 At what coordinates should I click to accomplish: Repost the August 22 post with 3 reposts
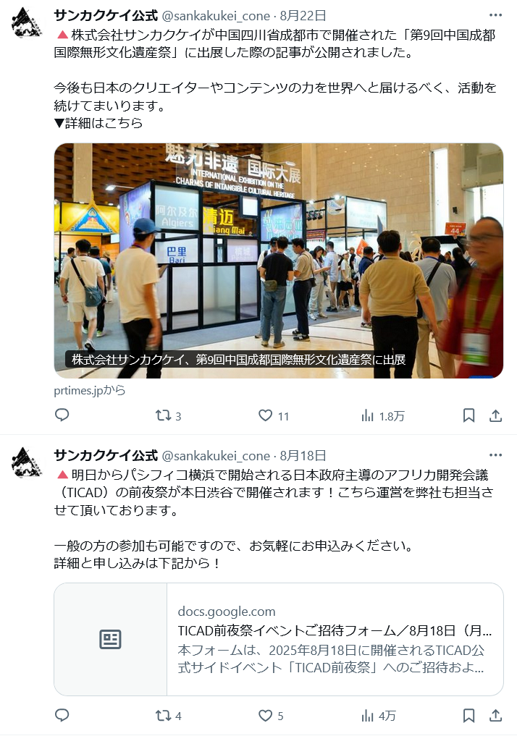click(168, 415)
